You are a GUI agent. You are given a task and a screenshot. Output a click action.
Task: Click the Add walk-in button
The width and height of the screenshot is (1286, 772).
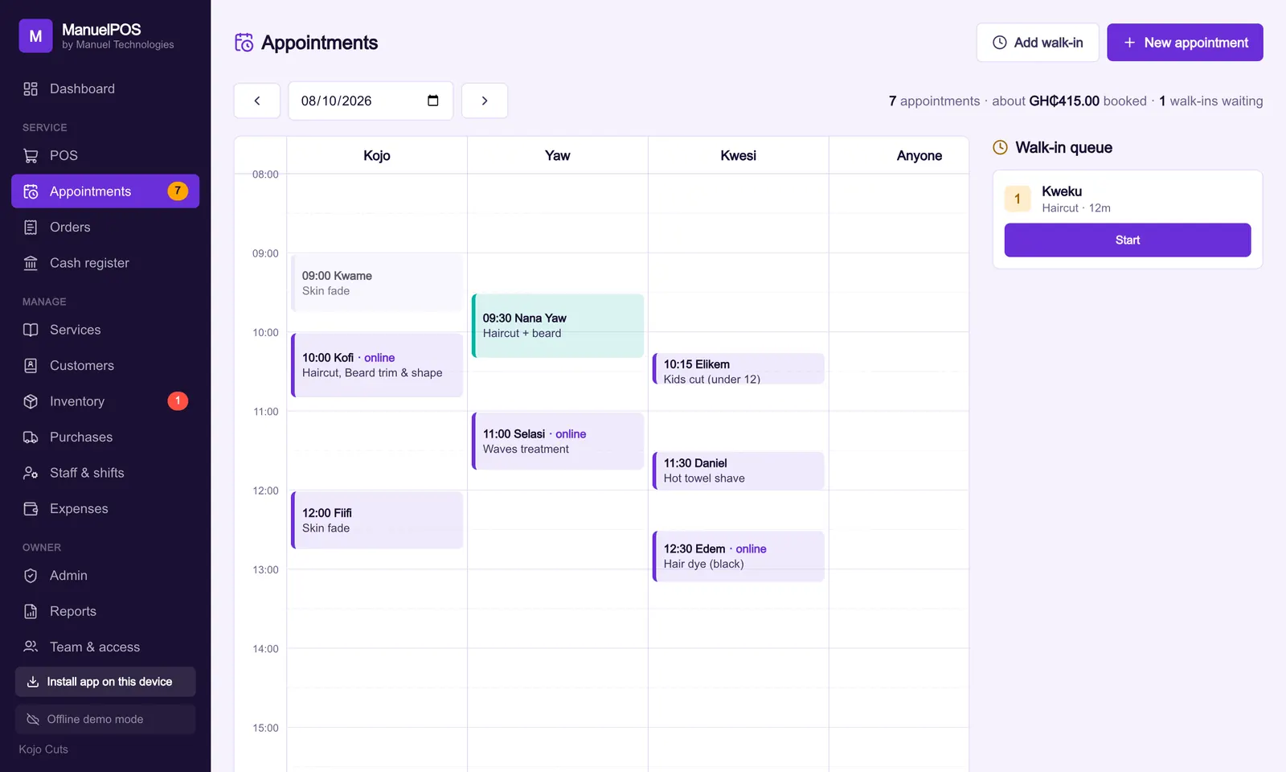(x=1038, y=43)
